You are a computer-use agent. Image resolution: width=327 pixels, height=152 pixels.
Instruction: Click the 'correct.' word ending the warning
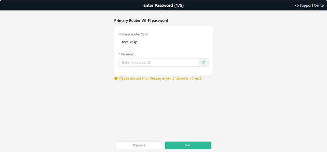pyautogui.click(x=196, y=78)
